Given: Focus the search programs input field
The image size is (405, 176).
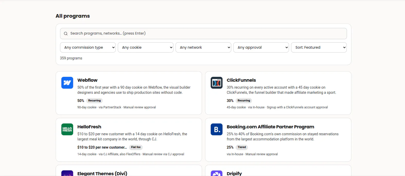Looking at the screenshot, I should pyautogui.click(x=204, y=34).
